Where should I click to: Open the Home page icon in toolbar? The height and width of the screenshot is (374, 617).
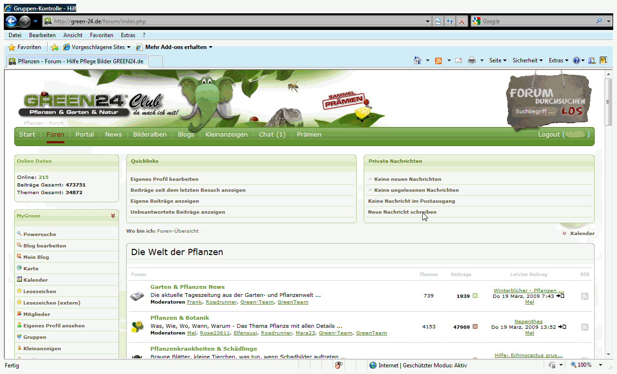pos(418,60)
